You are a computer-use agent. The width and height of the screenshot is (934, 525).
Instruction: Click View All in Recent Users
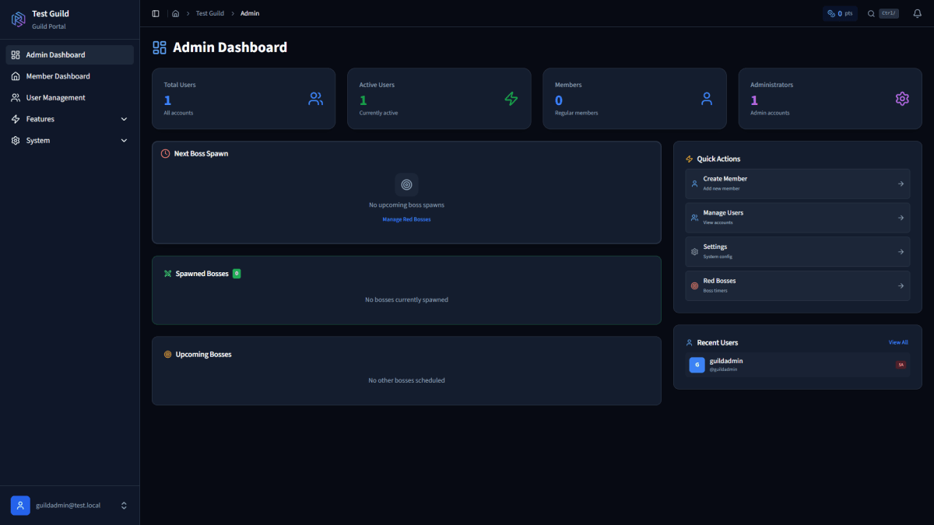click(898, 342)
